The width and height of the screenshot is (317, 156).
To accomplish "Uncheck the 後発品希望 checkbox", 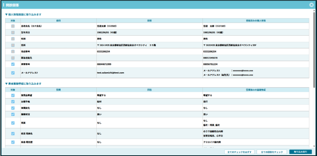I will click(13, 95).
